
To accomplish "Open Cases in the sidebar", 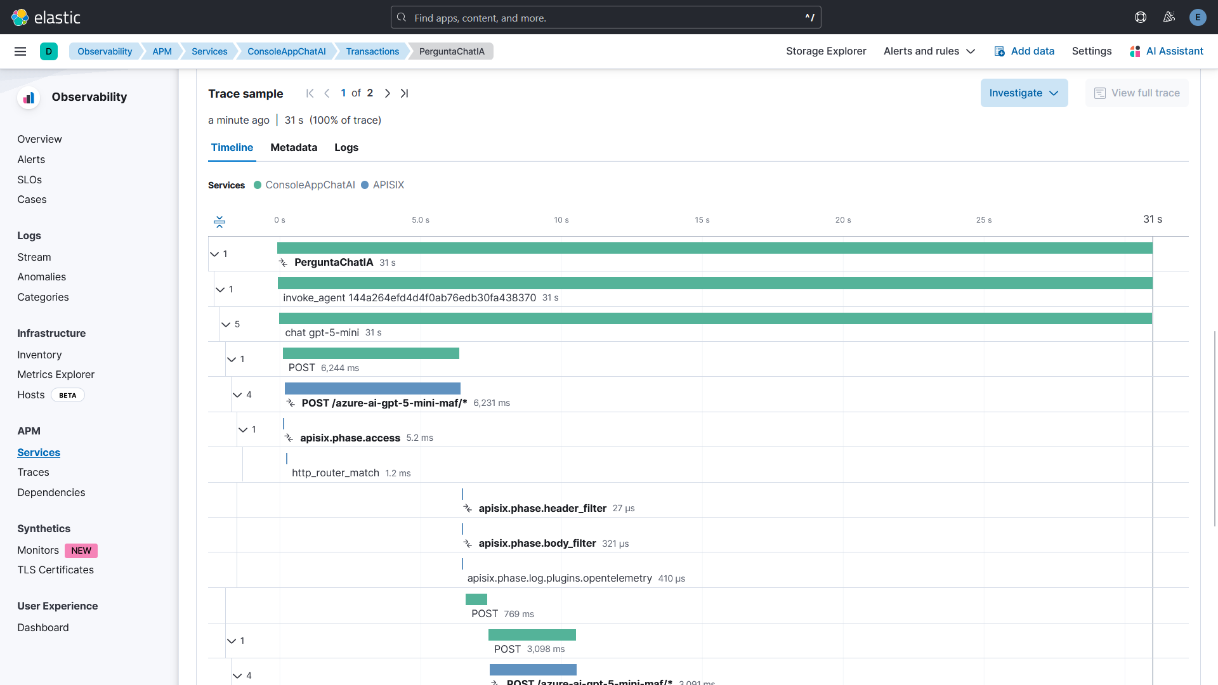I will pyautogui.click(x=32, y=199).
